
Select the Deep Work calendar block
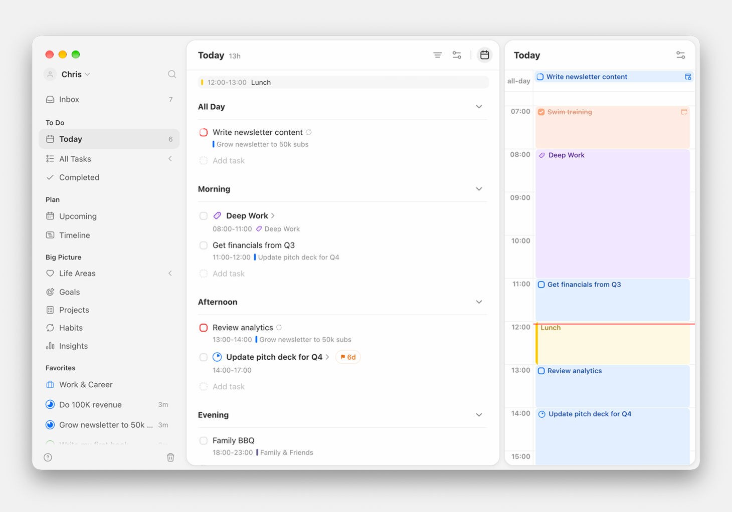[613, 213]
